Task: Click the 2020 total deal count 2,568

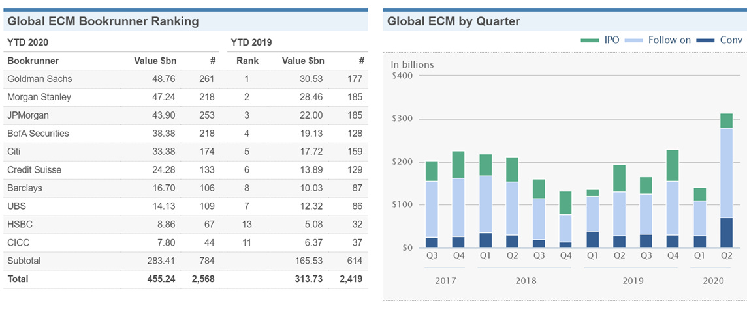Action: click(204, 279)
